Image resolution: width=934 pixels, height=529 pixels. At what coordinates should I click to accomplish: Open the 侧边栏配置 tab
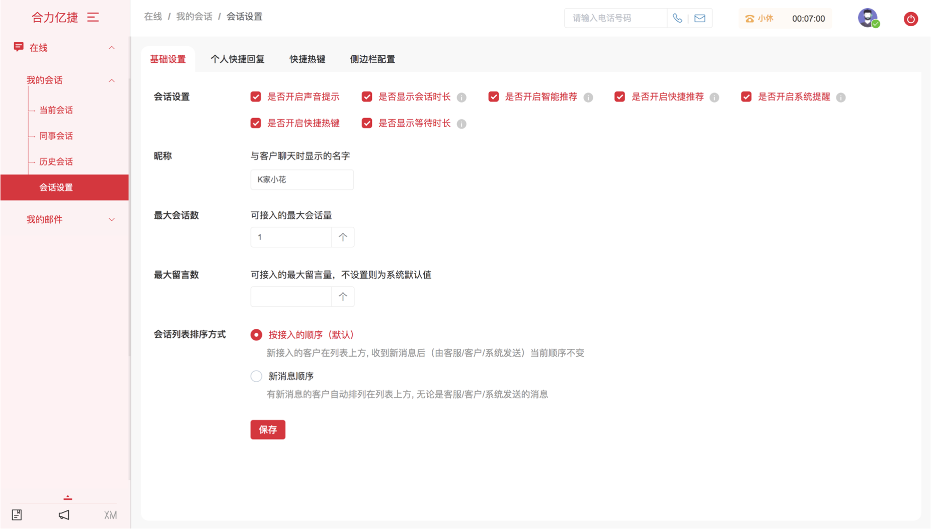click(373, 59)
